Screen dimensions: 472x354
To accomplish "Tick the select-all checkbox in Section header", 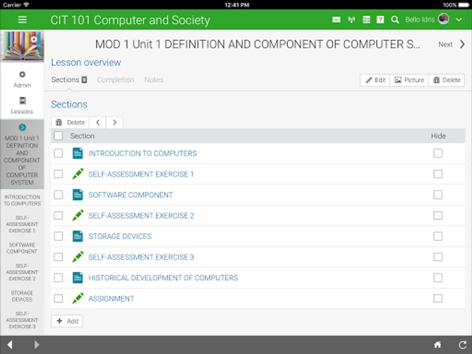I will coord(58,136).
